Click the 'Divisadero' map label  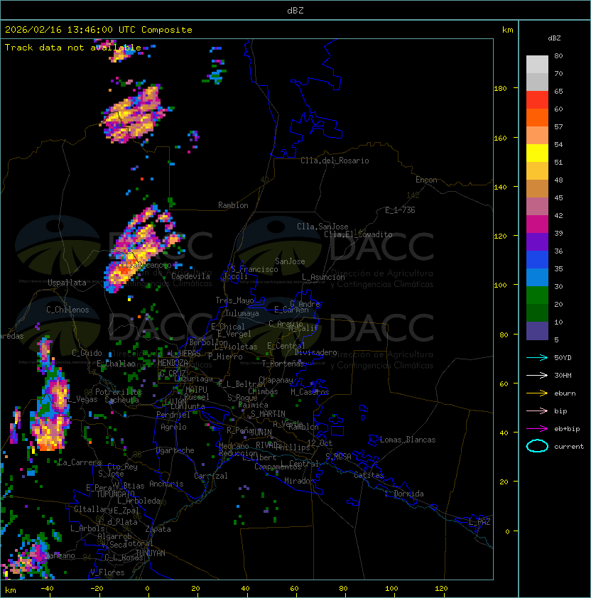coord(315,352)
